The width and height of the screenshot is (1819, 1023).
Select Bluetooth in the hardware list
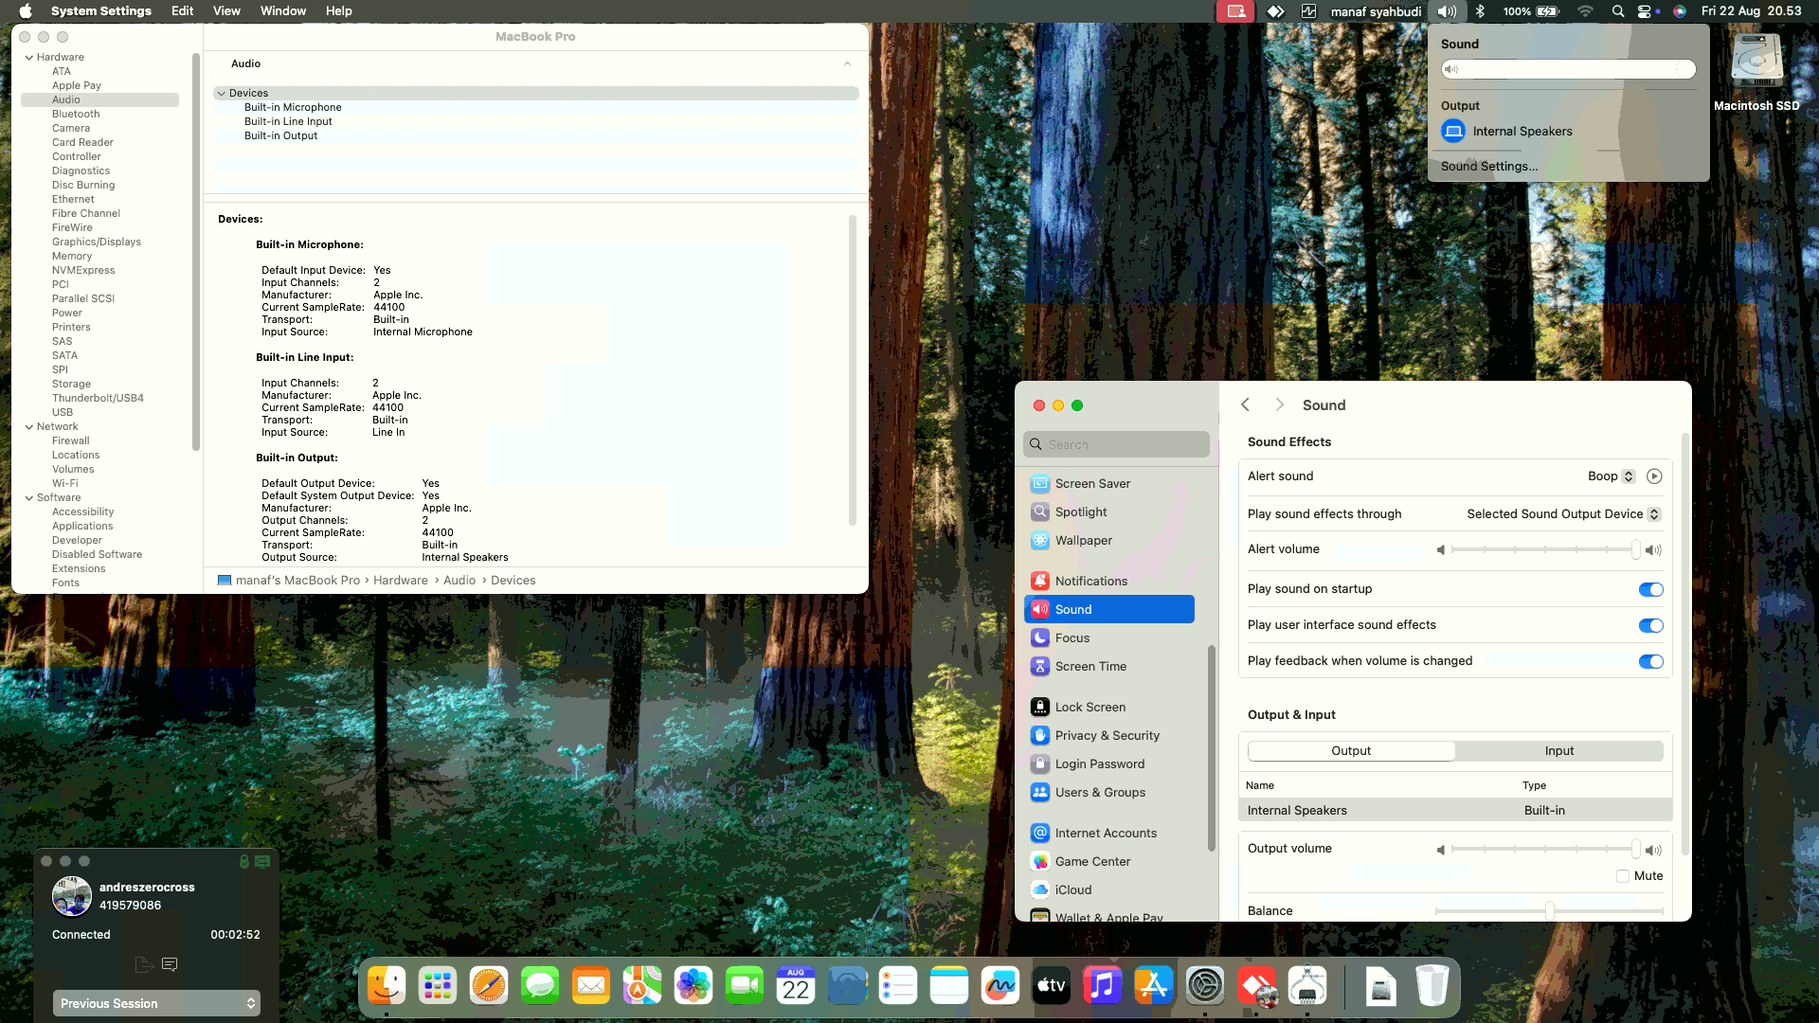76,114
